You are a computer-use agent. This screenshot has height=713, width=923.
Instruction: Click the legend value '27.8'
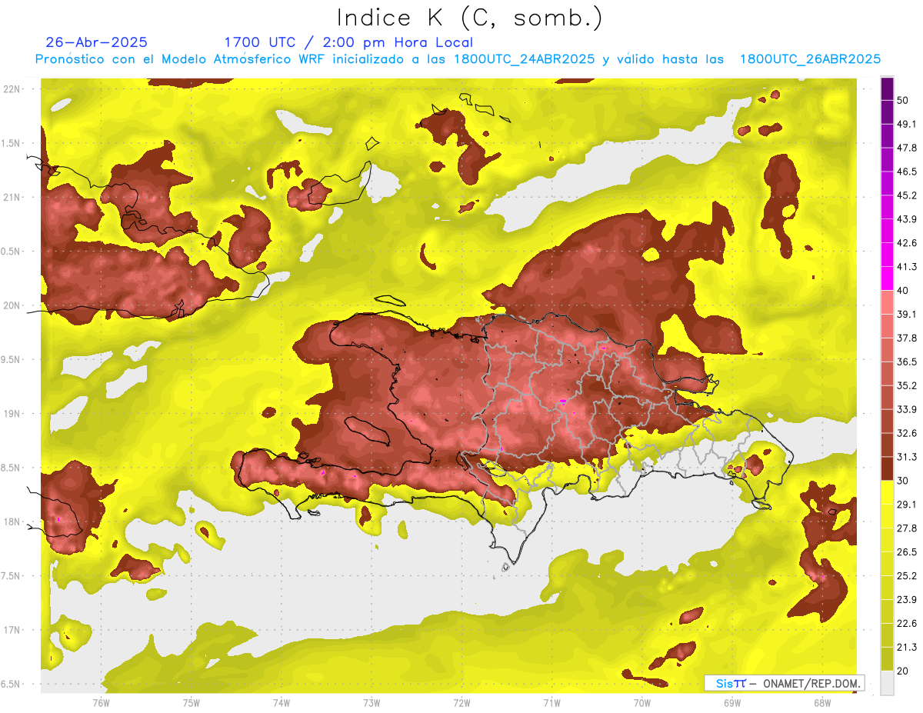tap(906, 528)
